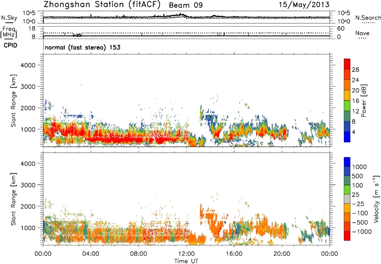381x264 pixels.
Task: Select the '28' label on Power scale
Action: pos(355,70)
